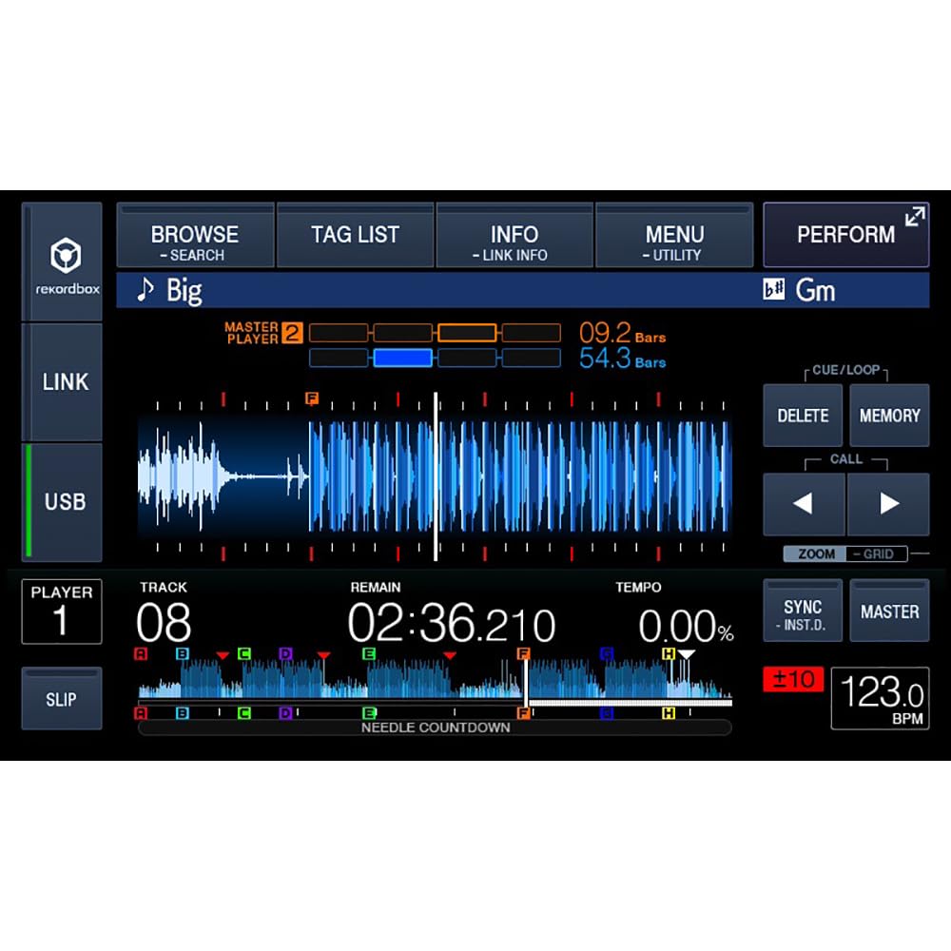Switch to TAG LIST view

355,235
